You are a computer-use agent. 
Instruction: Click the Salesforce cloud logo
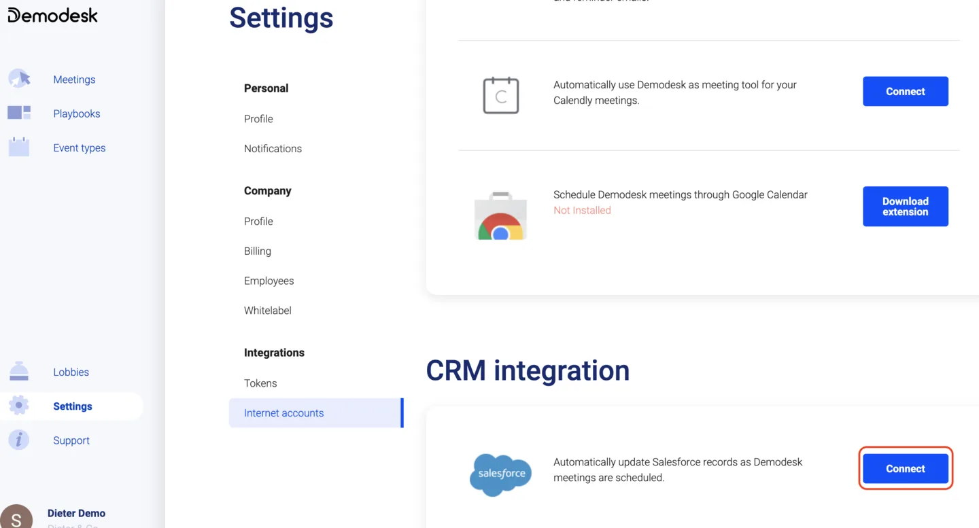click(x=501, y=474)
